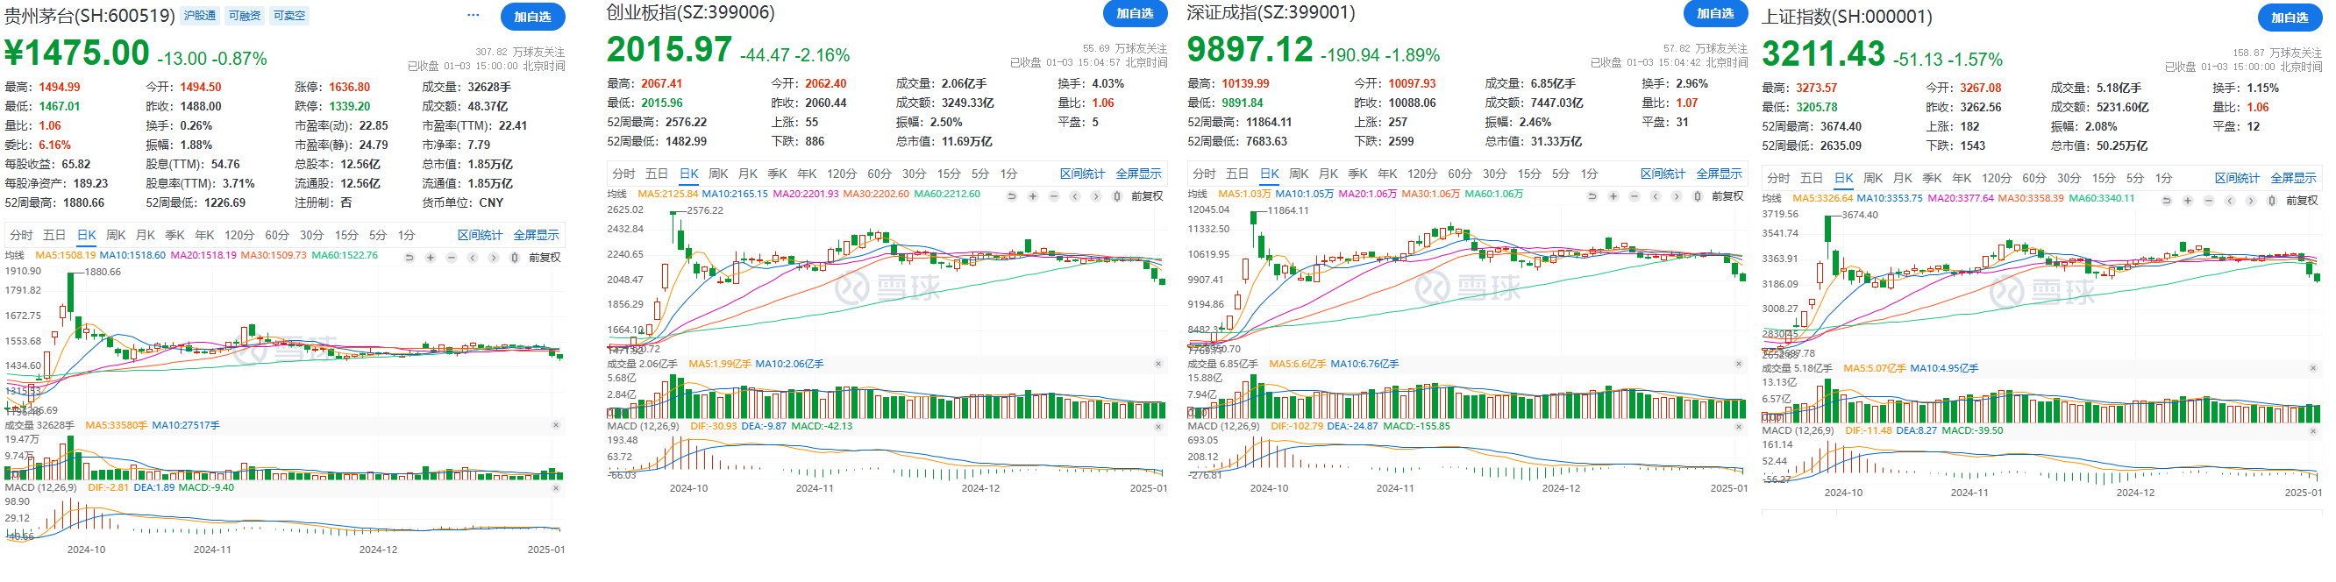Open 区间统计 for the 创业板指 chart
Image resolution: width=2336 pixels, height=582 pixels.
(1082, 174)
